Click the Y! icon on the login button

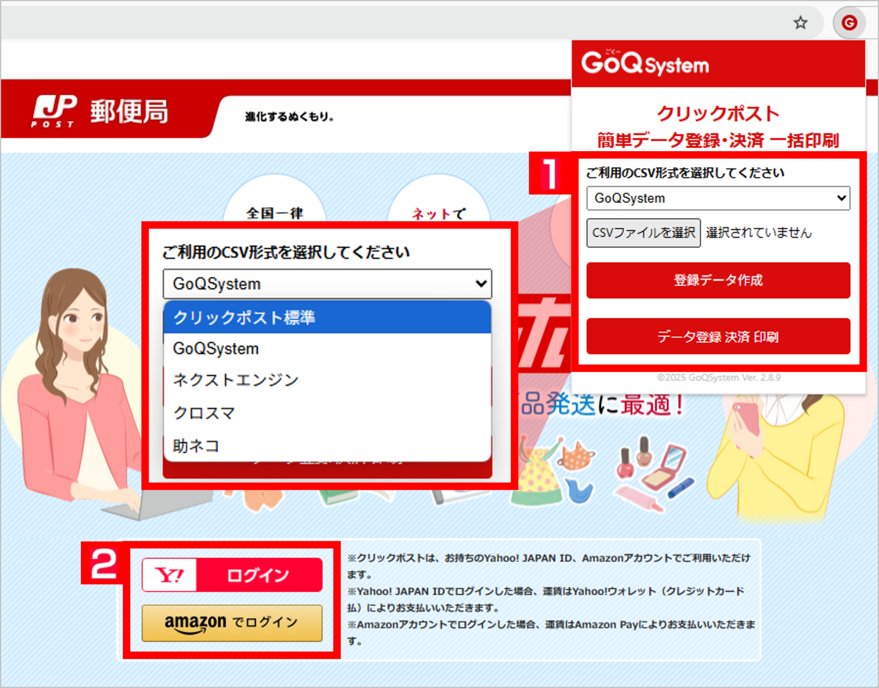[x=168, y=574]
